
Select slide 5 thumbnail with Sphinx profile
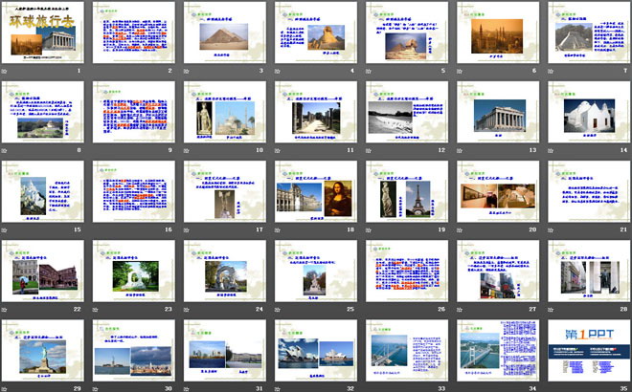[407, 33]
